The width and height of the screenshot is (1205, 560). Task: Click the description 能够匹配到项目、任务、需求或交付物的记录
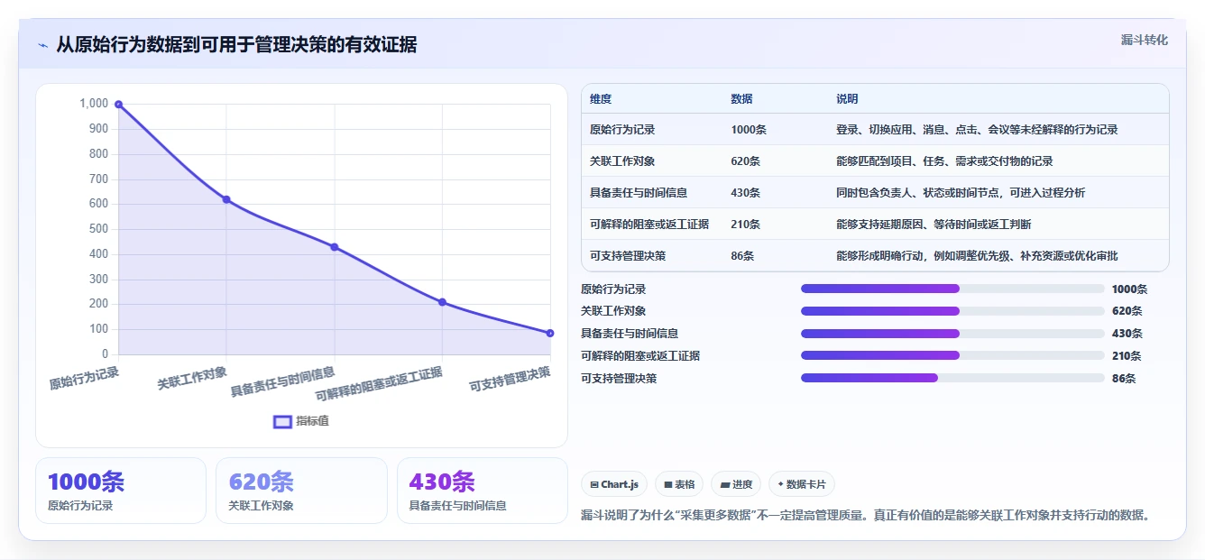coord(944,161)
